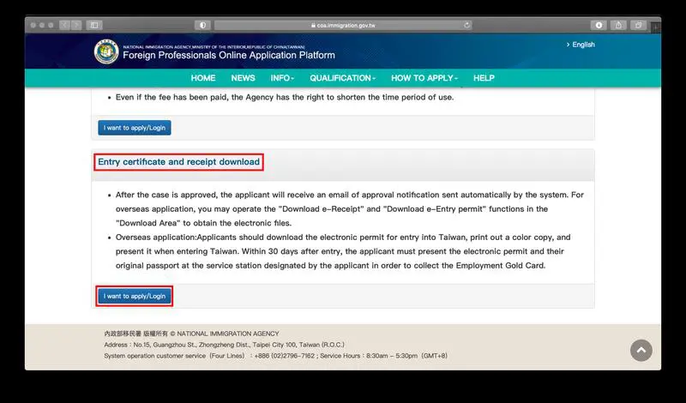Open the HOW TO APPLY dropdown
Viewport: 686px width, 403px height.
[x=424, y=78]
